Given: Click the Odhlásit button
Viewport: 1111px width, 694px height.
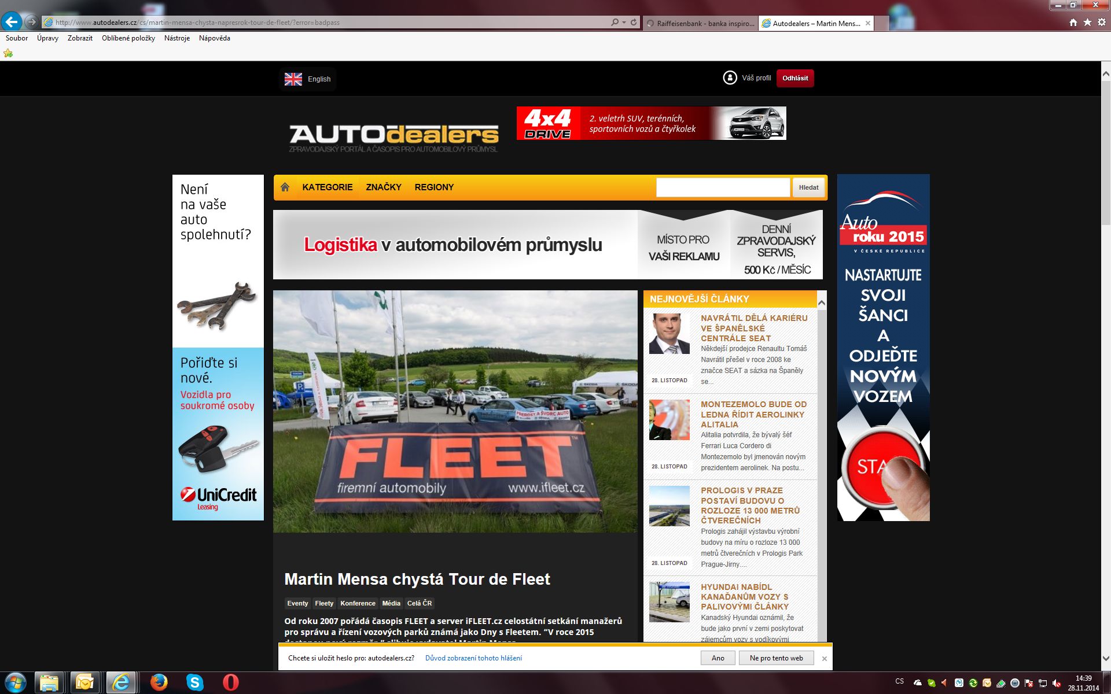Looking at the screenshot, I should pyautogui.click(x=795, y=78).
